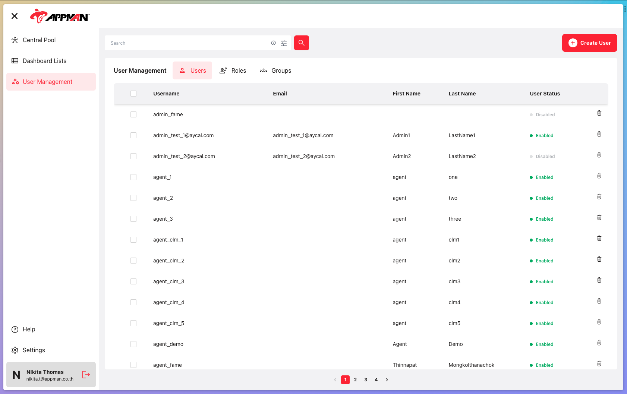Image resolution: width=627 pixels, height=394 pixels.
Task: Click the last name Mongkolthanachok
Action: [472, 365]
